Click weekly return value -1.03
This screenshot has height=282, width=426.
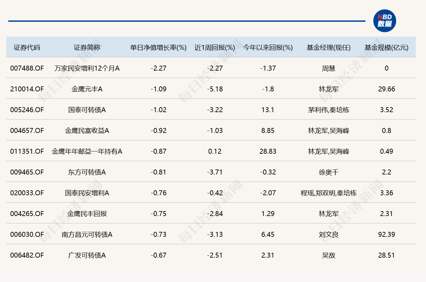tap(215, 131)
